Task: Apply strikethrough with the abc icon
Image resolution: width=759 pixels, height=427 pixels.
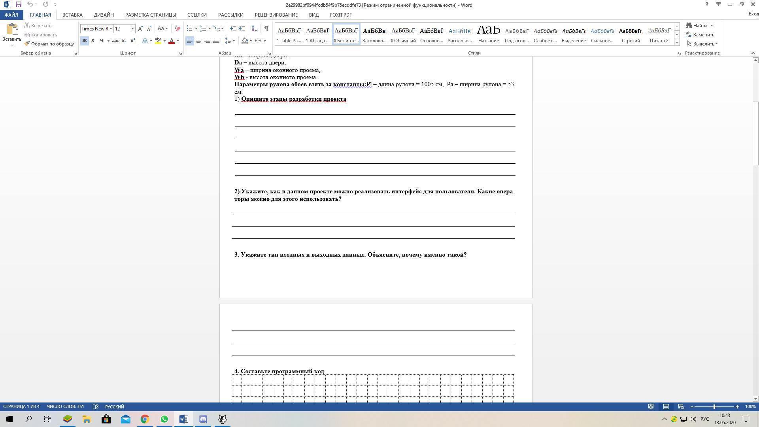Action: coord(115,41)
